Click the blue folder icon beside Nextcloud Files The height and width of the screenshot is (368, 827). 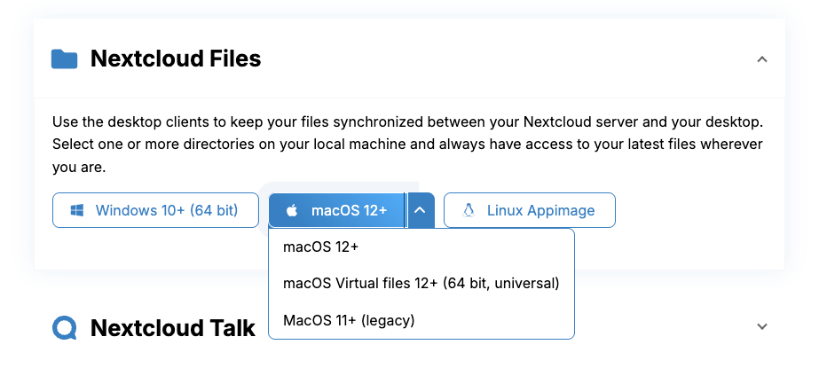click(65, 59)
